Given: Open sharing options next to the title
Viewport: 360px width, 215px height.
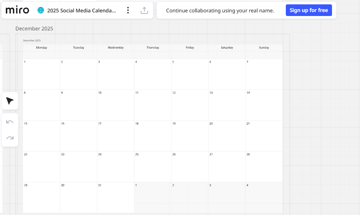Looking at the screenshot, I should (144, 10).
